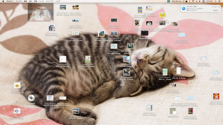This screenshot has width=223, height=125.
Task: Open Notification Center list icon
Action: pyautogui.click(x=220, y=2)
